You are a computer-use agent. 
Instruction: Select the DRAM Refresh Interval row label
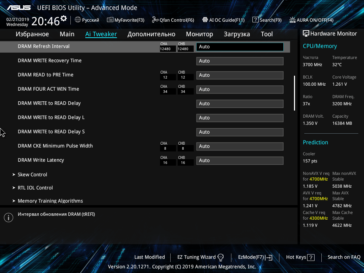44,46
